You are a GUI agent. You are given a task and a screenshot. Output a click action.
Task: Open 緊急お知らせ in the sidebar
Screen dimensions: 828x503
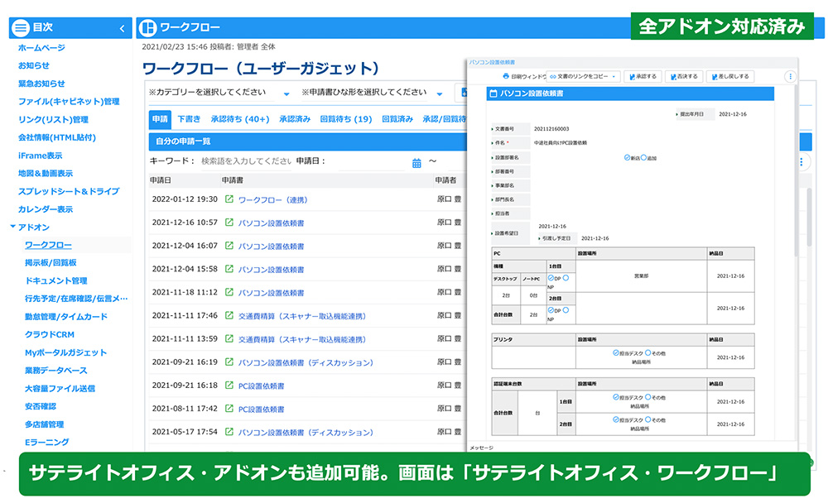coord(41,84)
